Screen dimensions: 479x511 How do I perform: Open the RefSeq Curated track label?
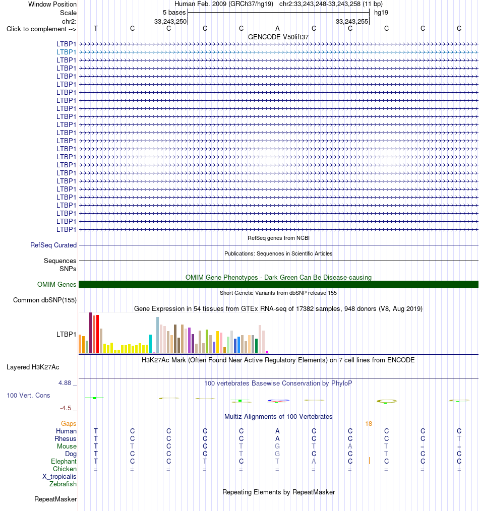click(x=53, y=245)
